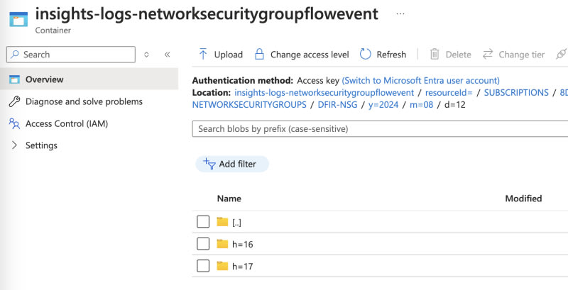Click the more options ellipsis beside title
The width and height of the screenshot is (568, 290).
click(400, 14)
